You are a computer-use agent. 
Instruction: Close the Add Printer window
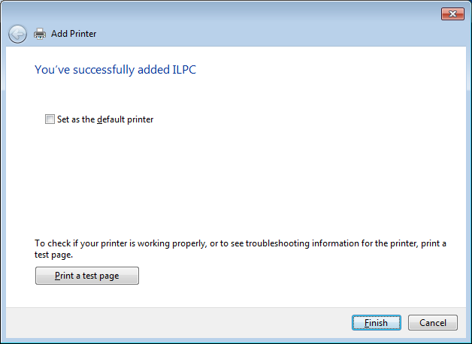(x=452, y=14)
